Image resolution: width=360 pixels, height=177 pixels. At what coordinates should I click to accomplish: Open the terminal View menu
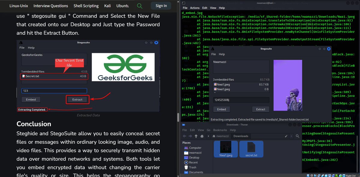213,8
